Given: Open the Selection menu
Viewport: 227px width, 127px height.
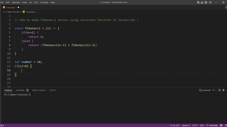Looking at the screenshot, I should pos(16,2).
